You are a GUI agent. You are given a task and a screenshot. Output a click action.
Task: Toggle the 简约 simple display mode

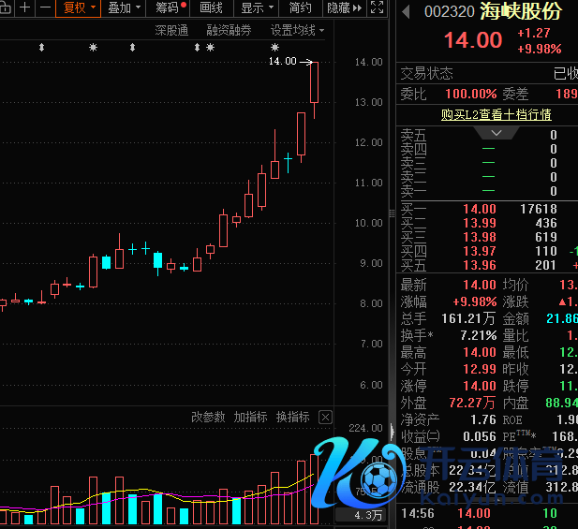(x=300, y=7)
